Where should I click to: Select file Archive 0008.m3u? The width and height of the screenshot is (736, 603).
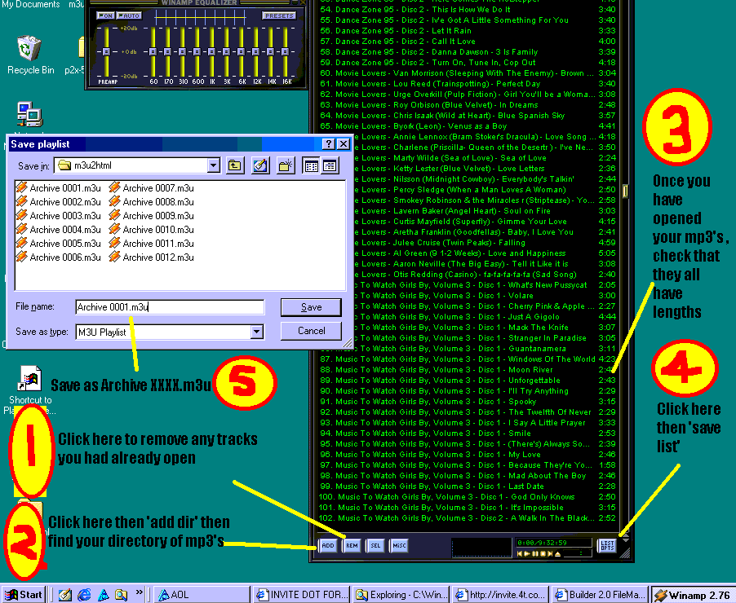[x=151, y=202]
